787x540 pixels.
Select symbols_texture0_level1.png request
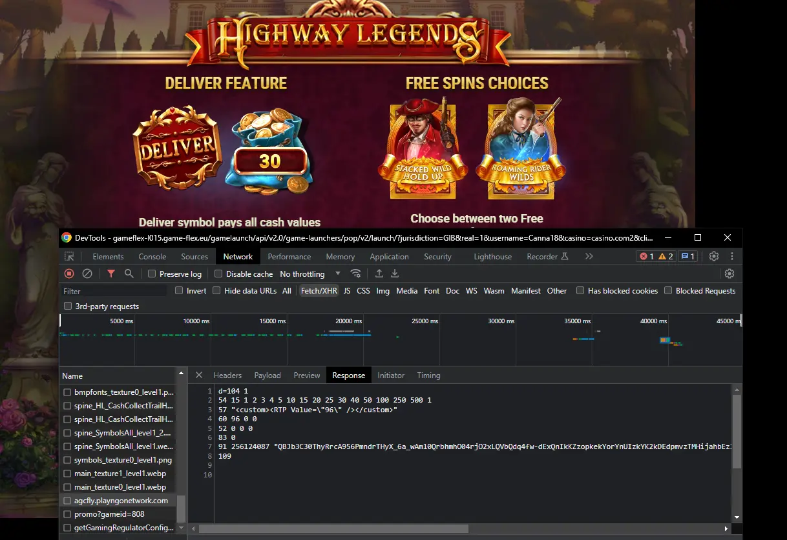tap(123, 460)
